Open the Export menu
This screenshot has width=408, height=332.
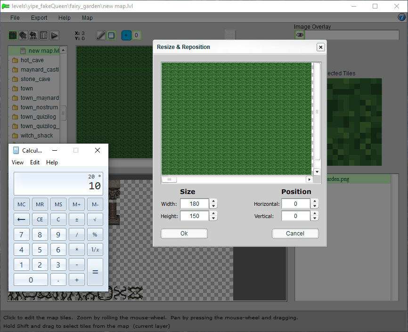[39, 18]
